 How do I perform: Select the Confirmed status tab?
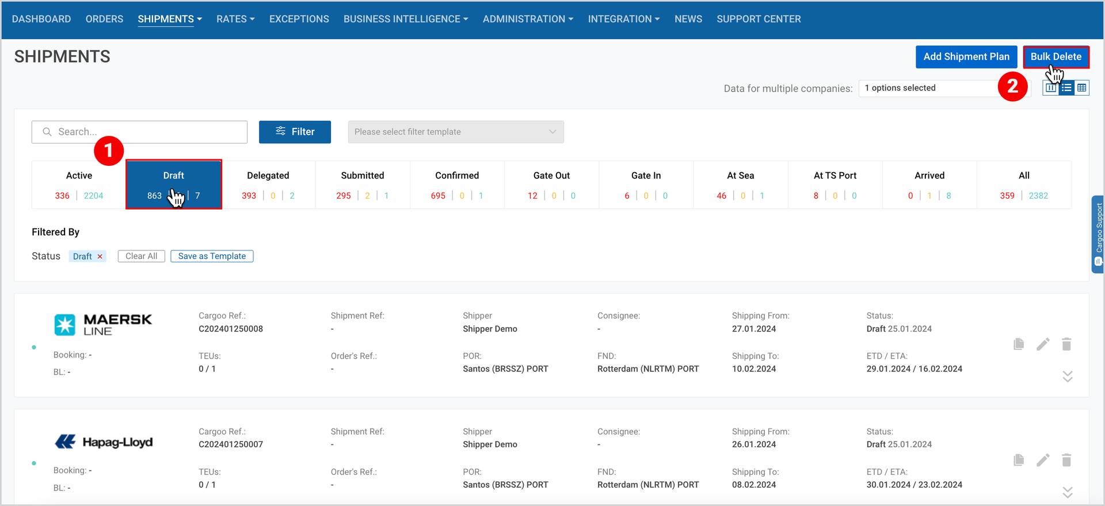tap(457, 185)
